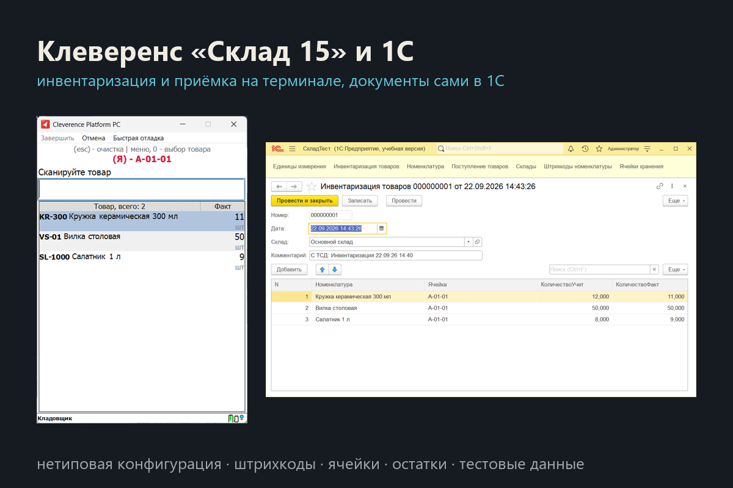Screen dimensions: 733x488
Task: Open the Ячейки хранения section
Action: (x=641, y=167)
